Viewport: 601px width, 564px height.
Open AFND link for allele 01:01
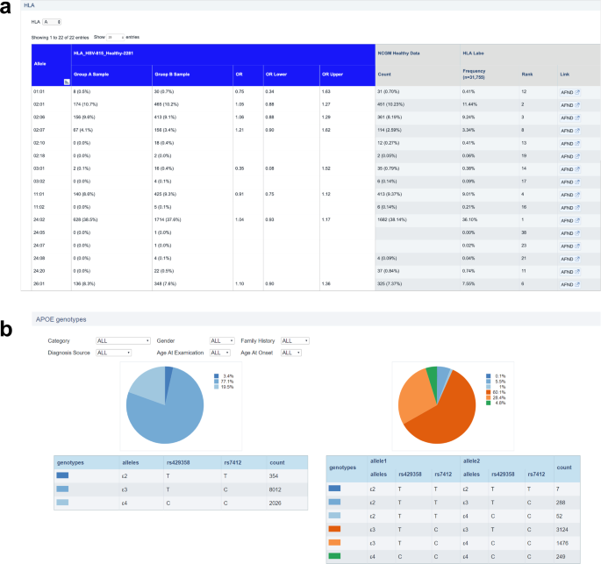[570, 92]
